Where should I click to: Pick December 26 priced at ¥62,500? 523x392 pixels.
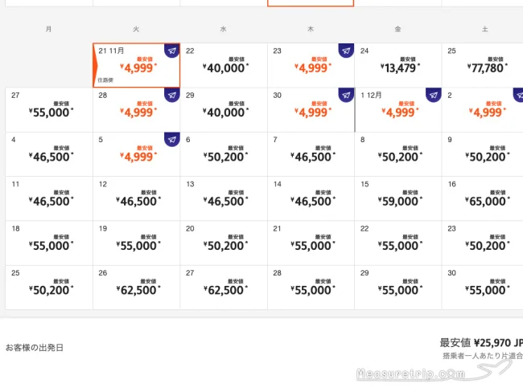pos(137,288)
